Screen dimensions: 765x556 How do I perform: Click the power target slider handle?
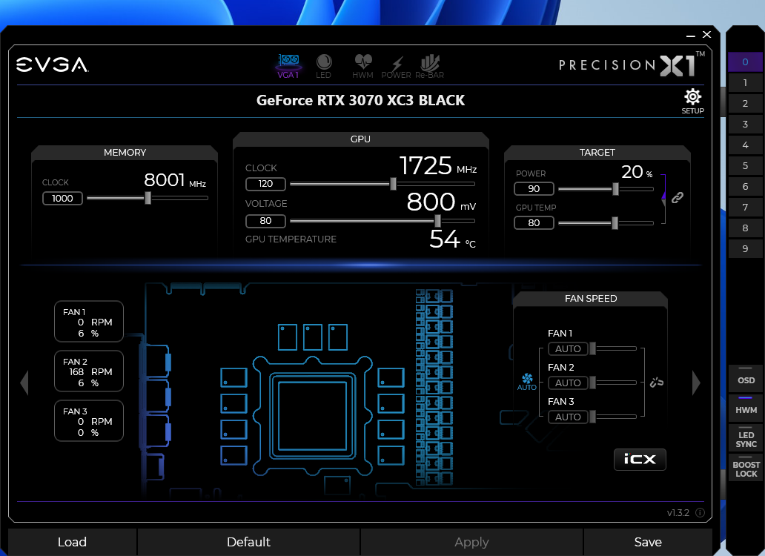tap(616, 189)
